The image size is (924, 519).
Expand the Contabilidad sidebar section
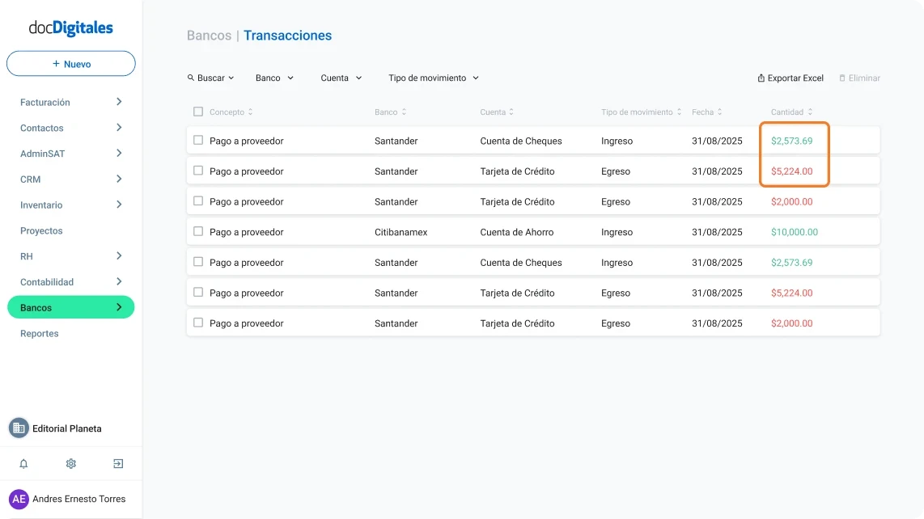(70, 281)
